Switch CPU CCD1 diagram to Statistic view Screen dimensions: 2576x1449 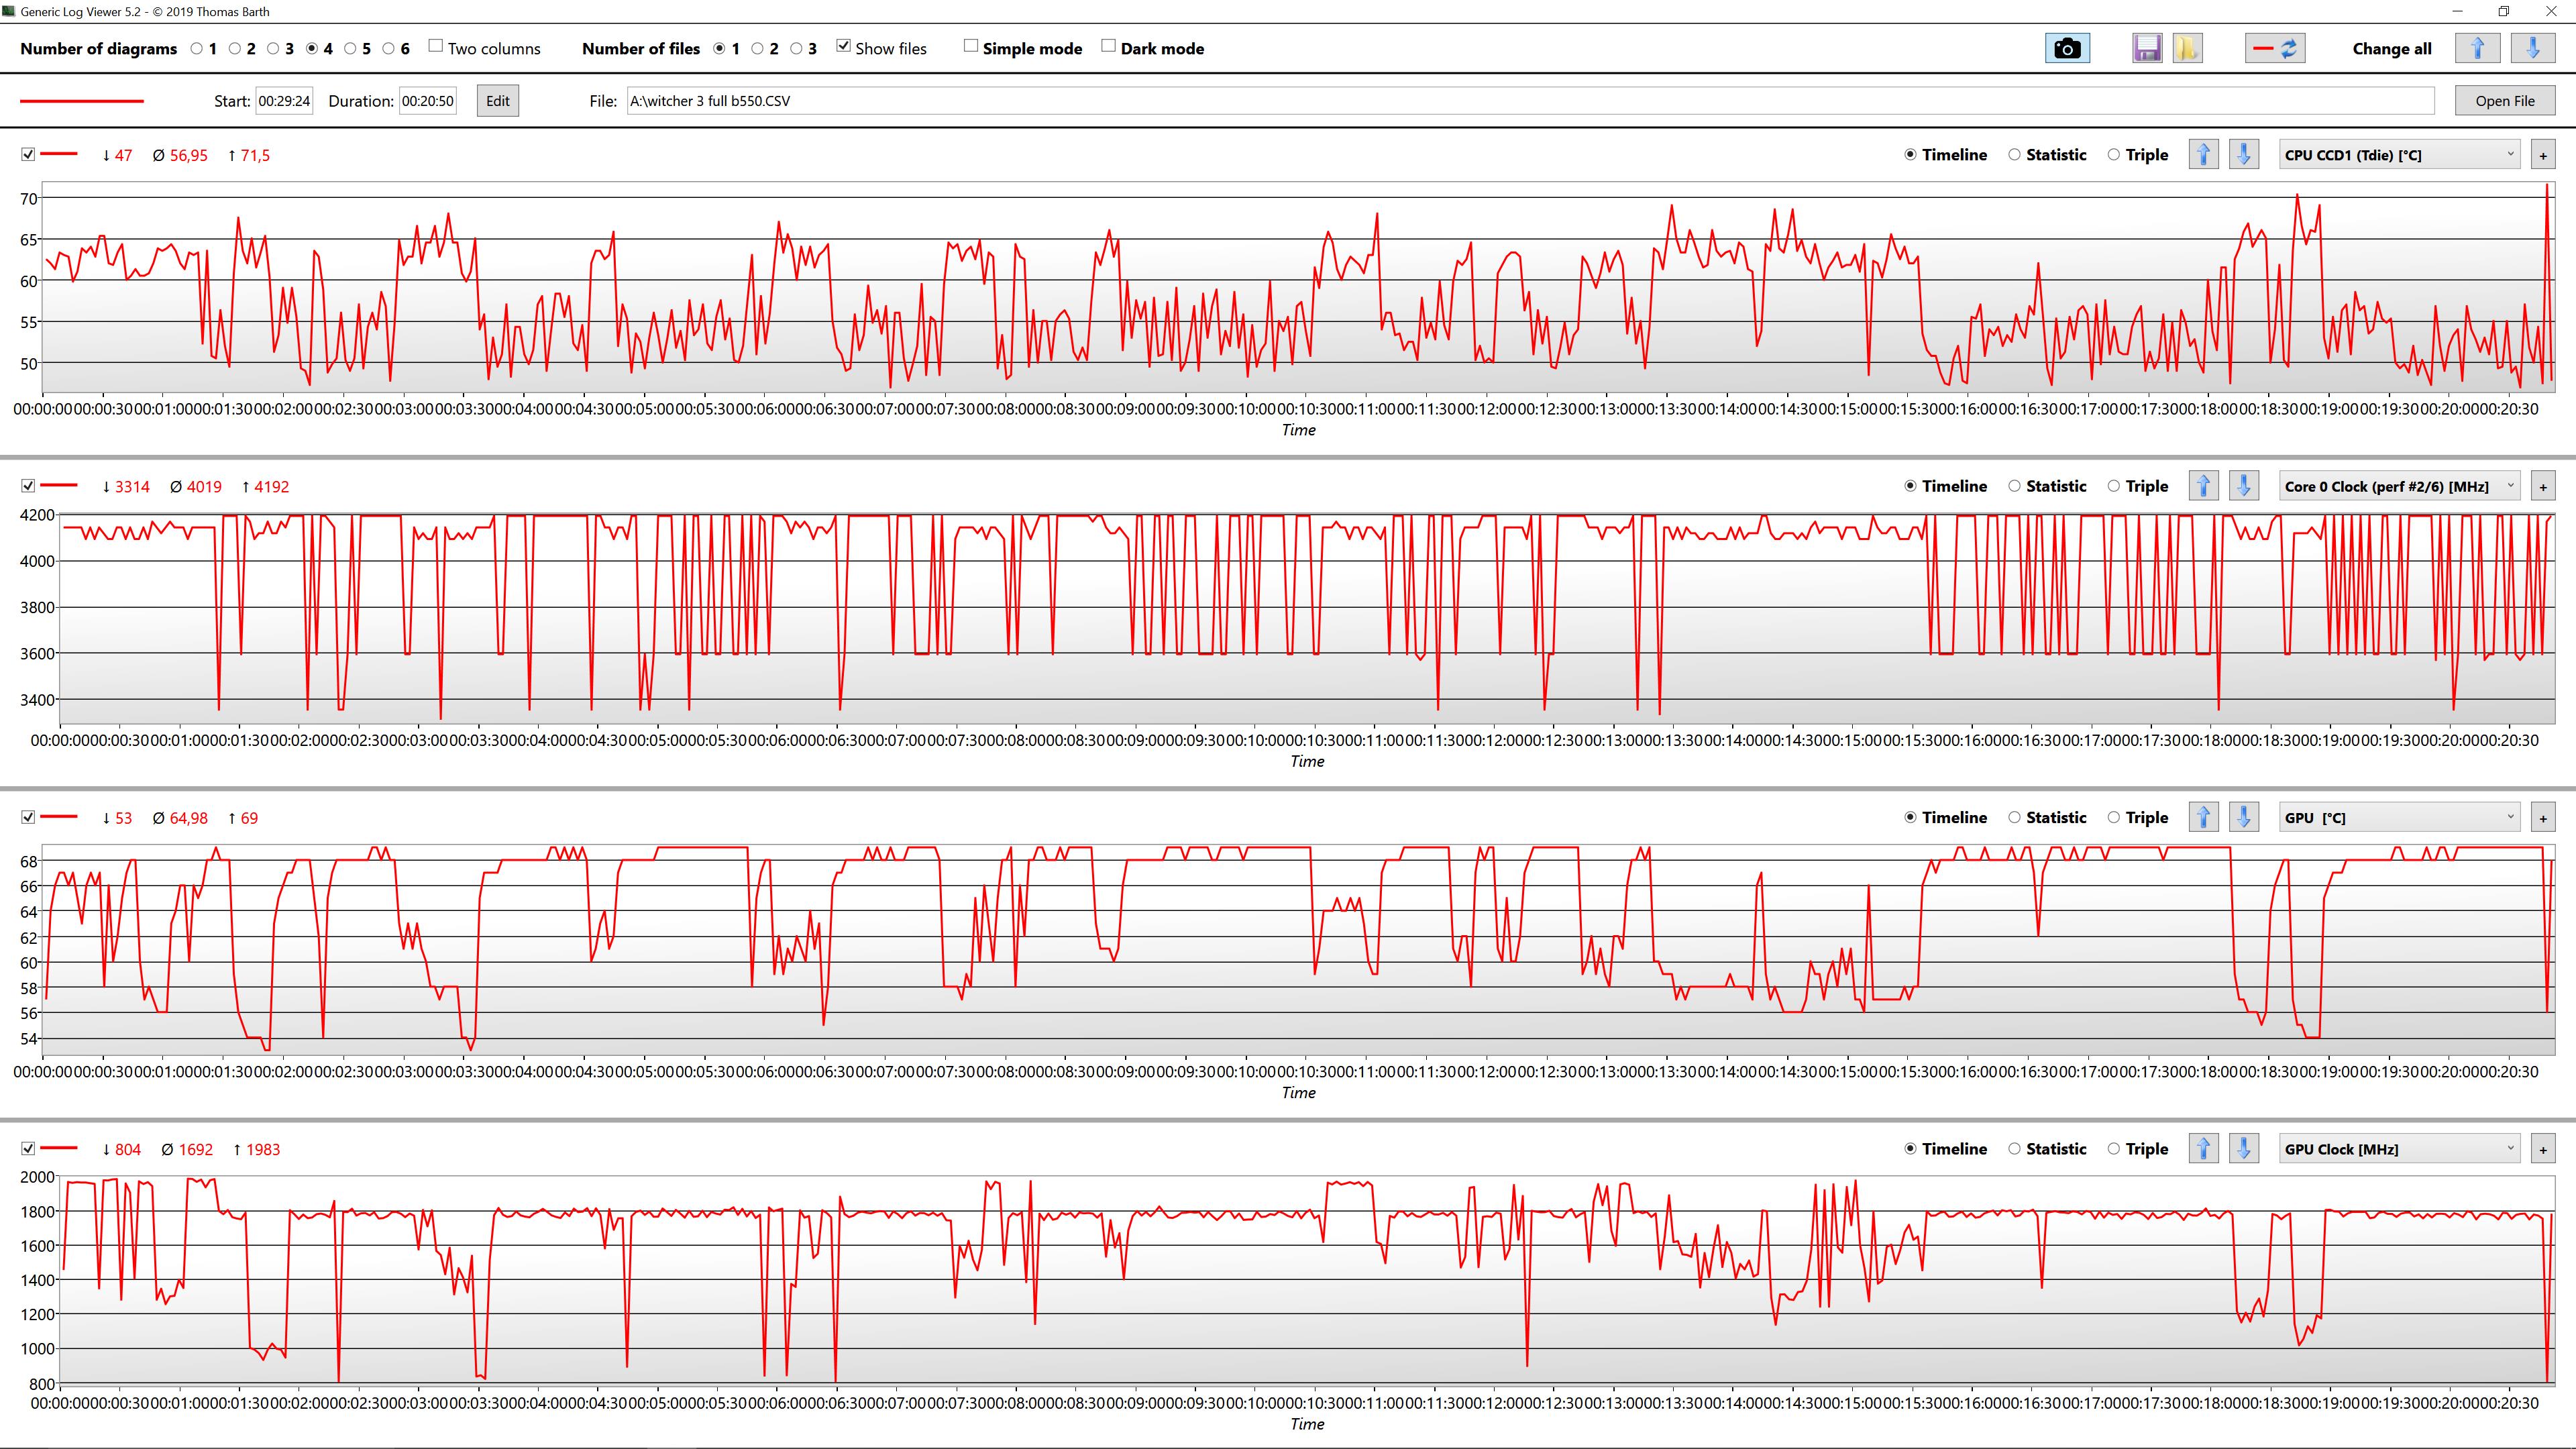tap(2015, 155)
